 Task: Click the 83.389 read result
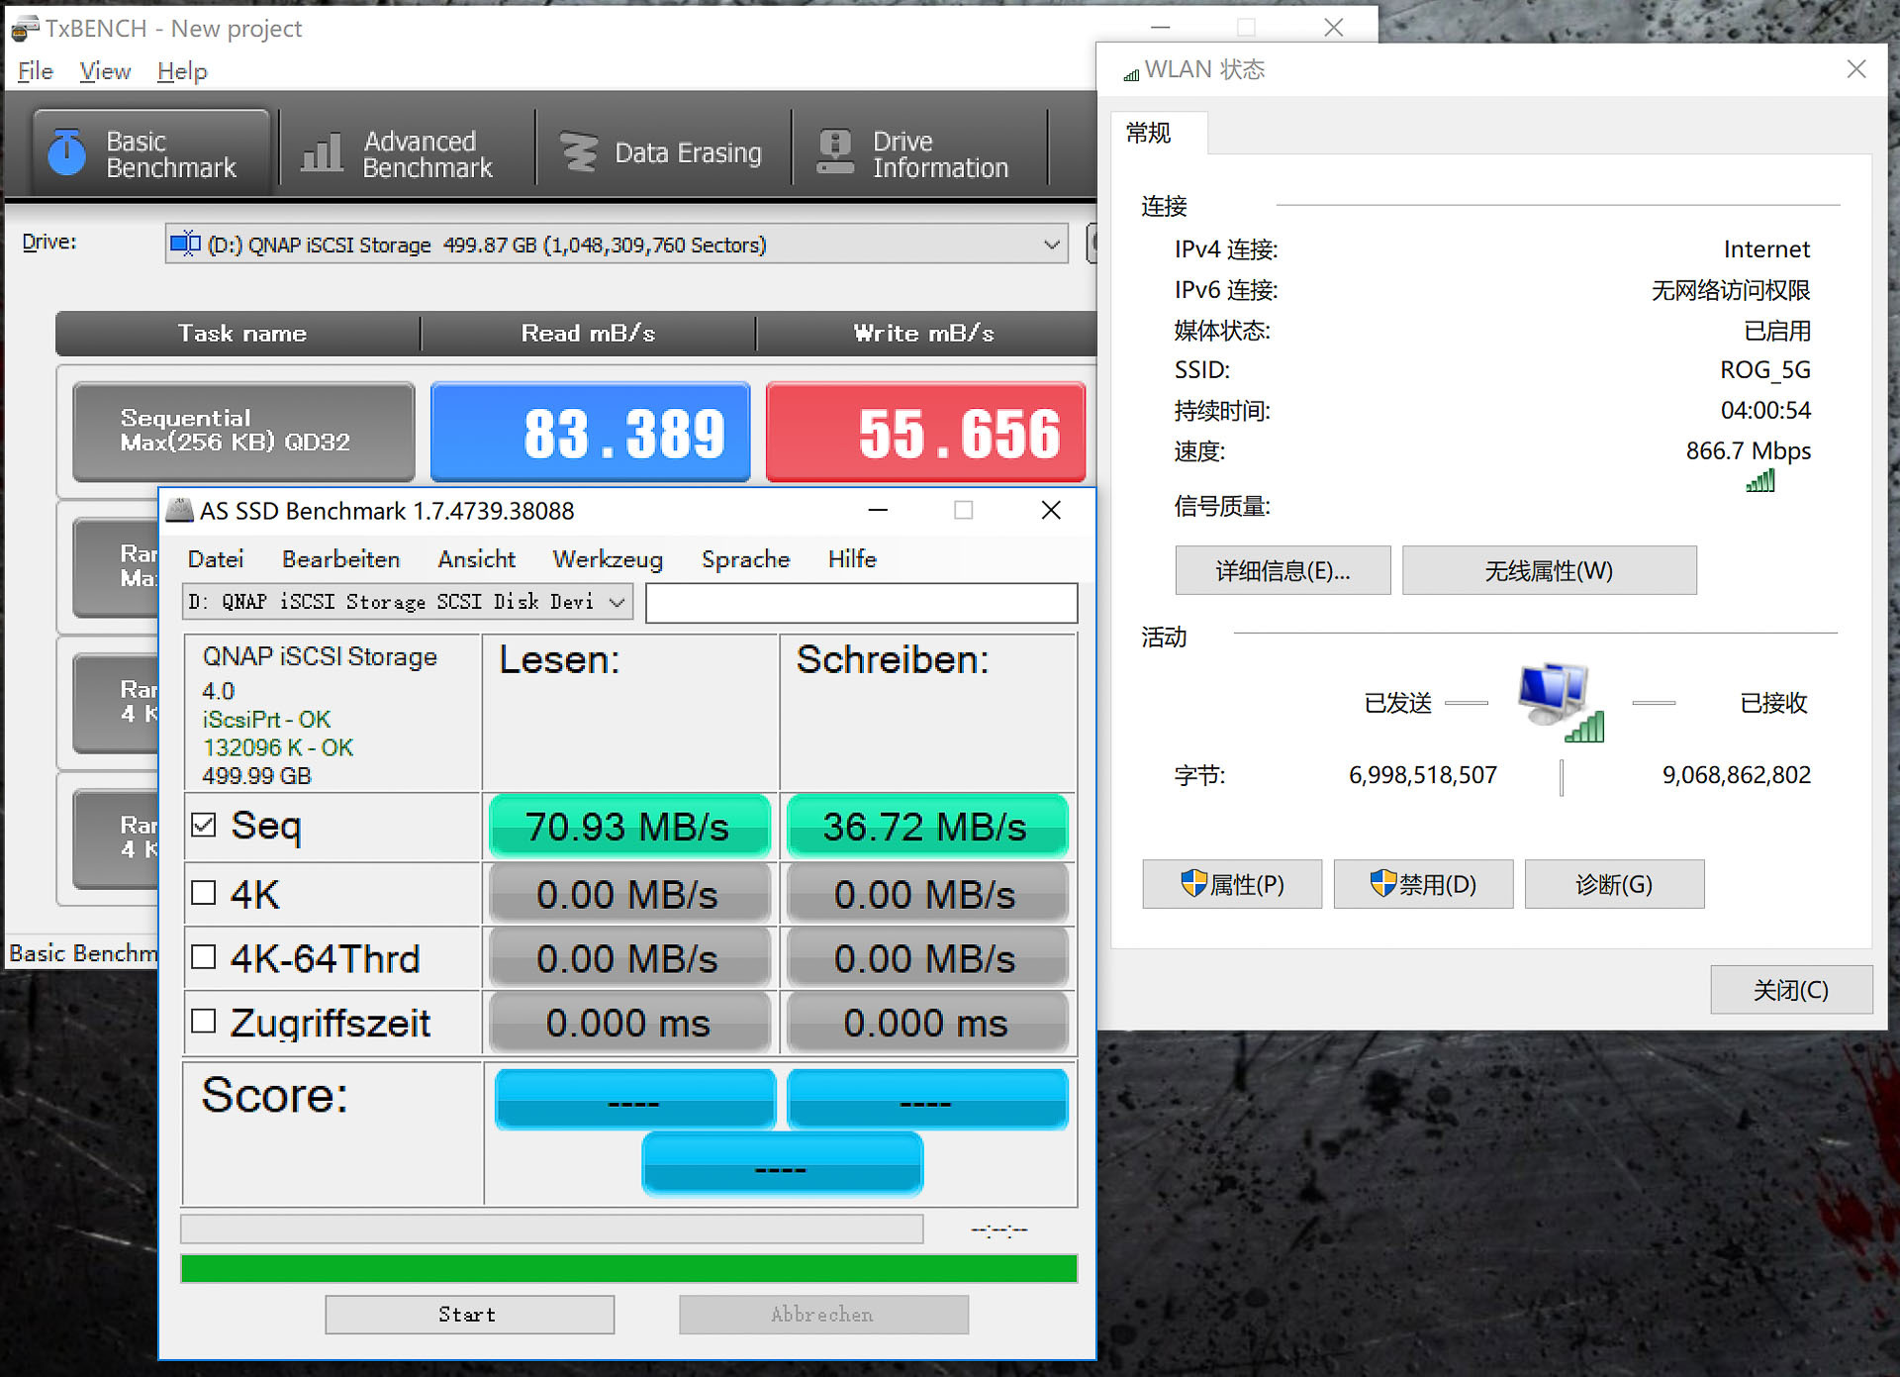point(590,432)
